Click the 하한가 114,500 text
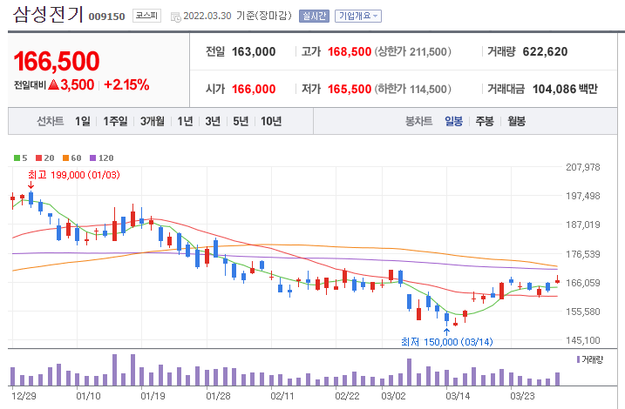Image resolution: width=625 pixels, height=409 pixels. 412,89
